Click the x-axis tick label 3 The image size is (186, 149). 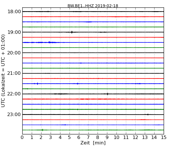pyautogui.click(x=51, y=138)
